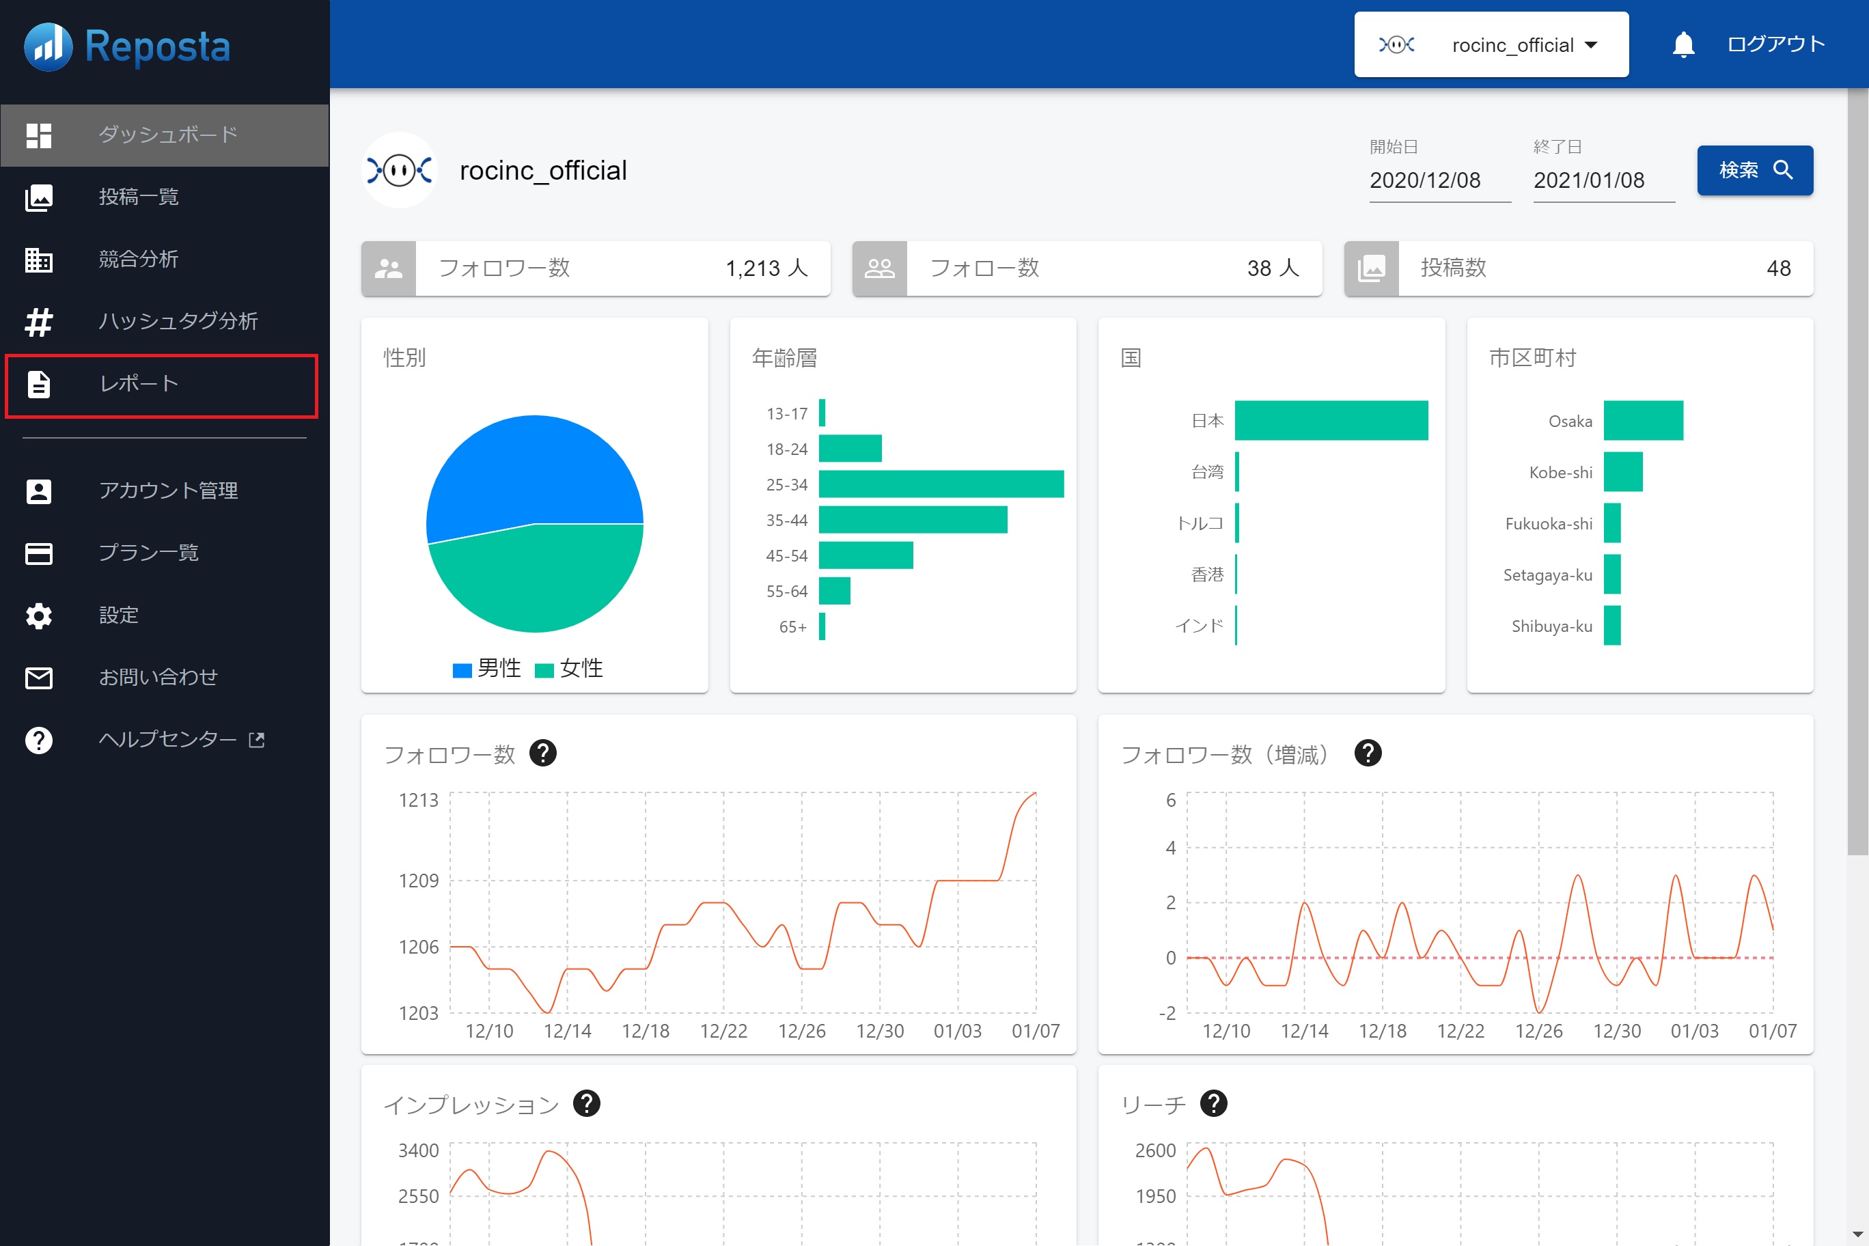Click the 設定 gear icon
Screen dimensions: 1869x1246
(39, 616)
